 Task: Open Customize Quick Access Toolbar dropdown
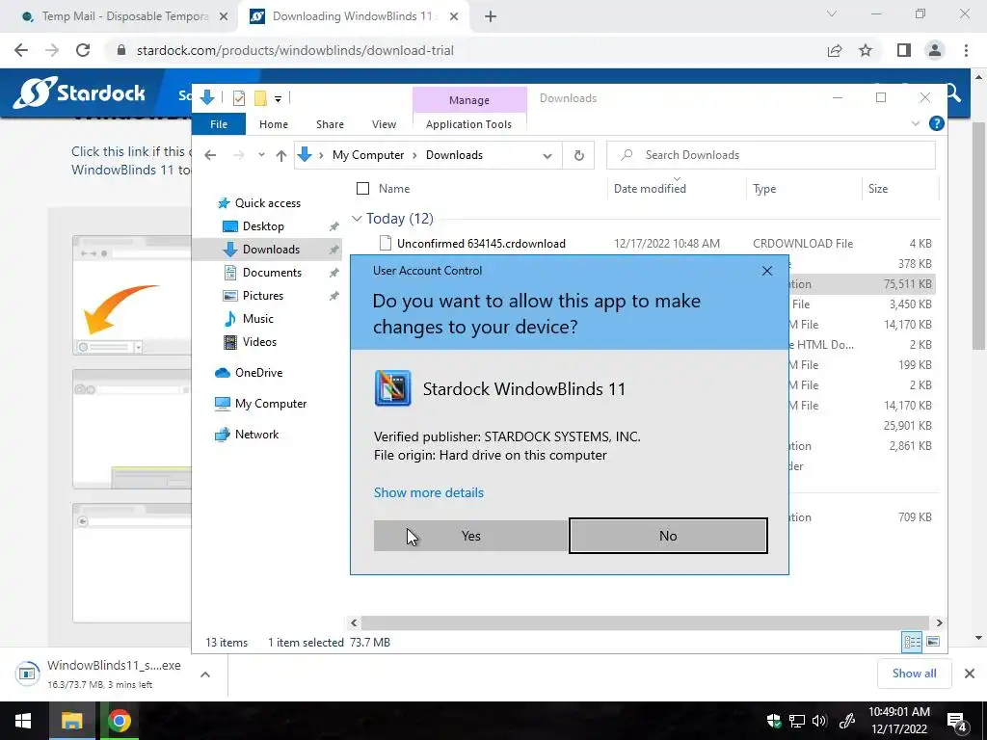pyautogui.click(x=278, y=99)
